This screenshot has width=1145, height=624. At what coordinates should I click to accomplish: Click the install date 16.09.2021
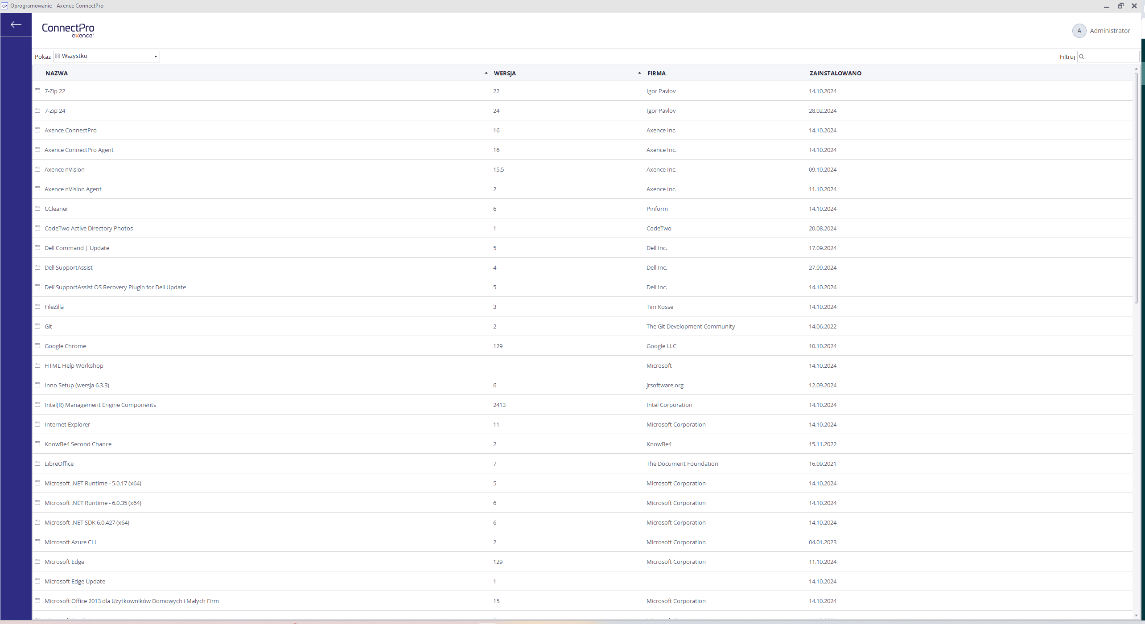pyautogui.click(x=823, y=464)
